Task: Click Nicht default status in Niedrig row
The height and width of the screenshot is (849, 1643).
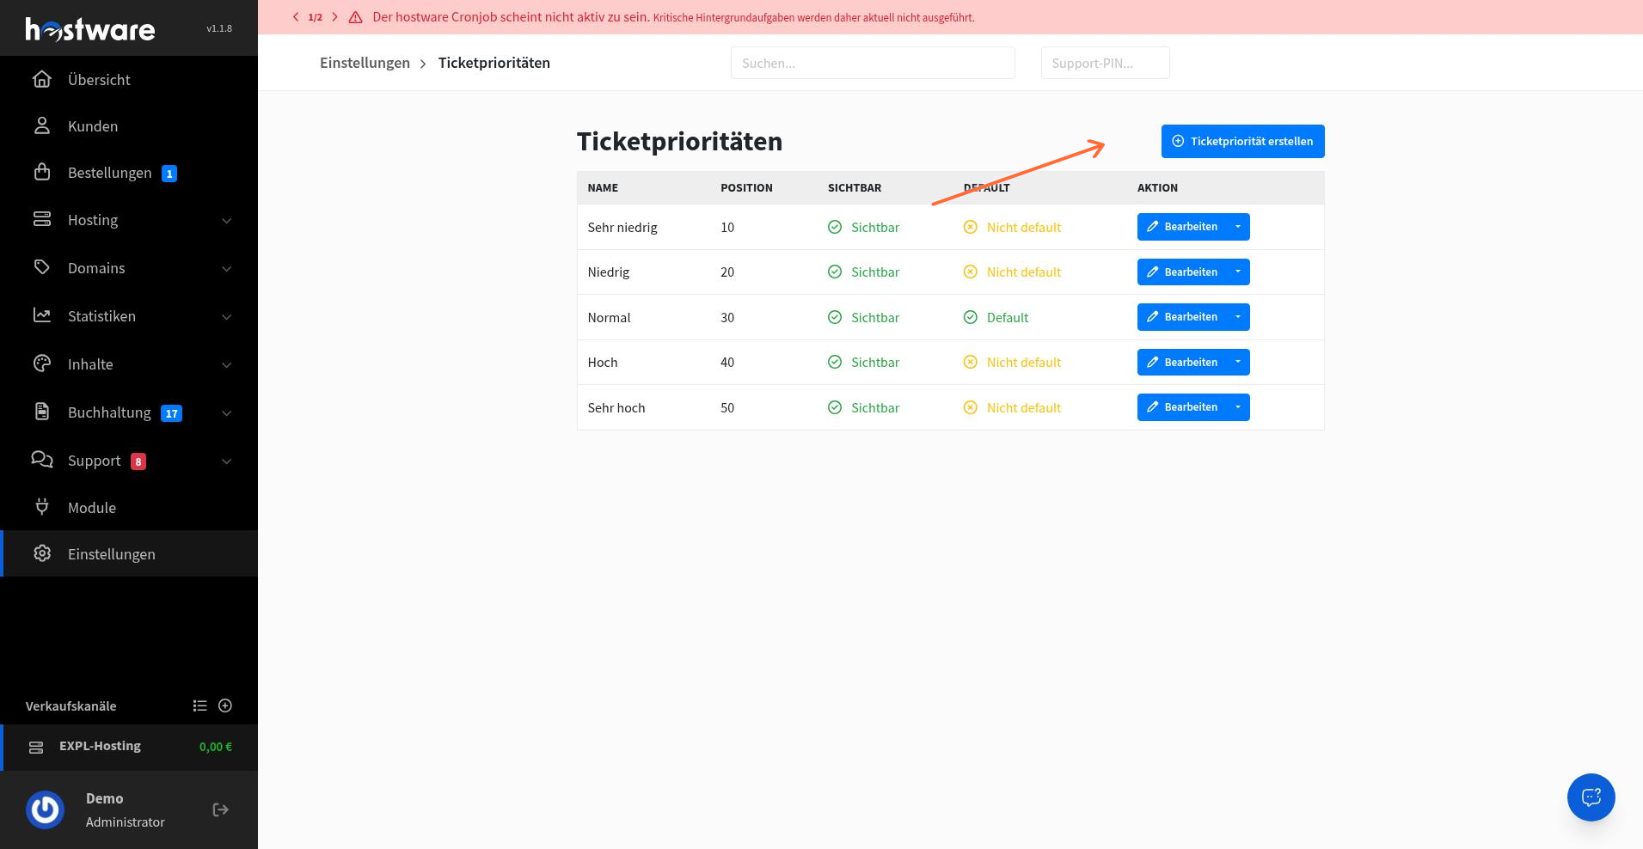Action: click(1012, 272)
